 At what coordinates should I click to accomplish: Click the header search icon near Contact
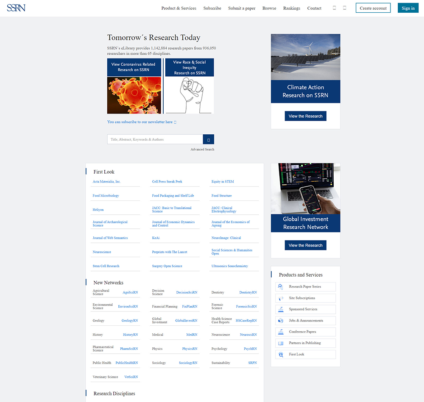(x=334, y=7)
